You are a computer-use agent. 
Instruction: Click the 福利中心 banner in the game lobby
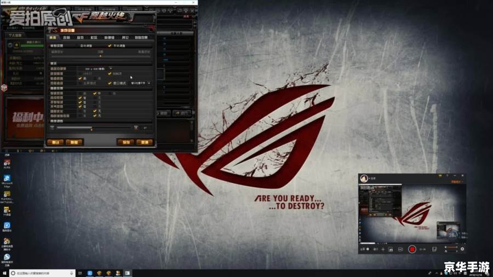tap(25, 119)
